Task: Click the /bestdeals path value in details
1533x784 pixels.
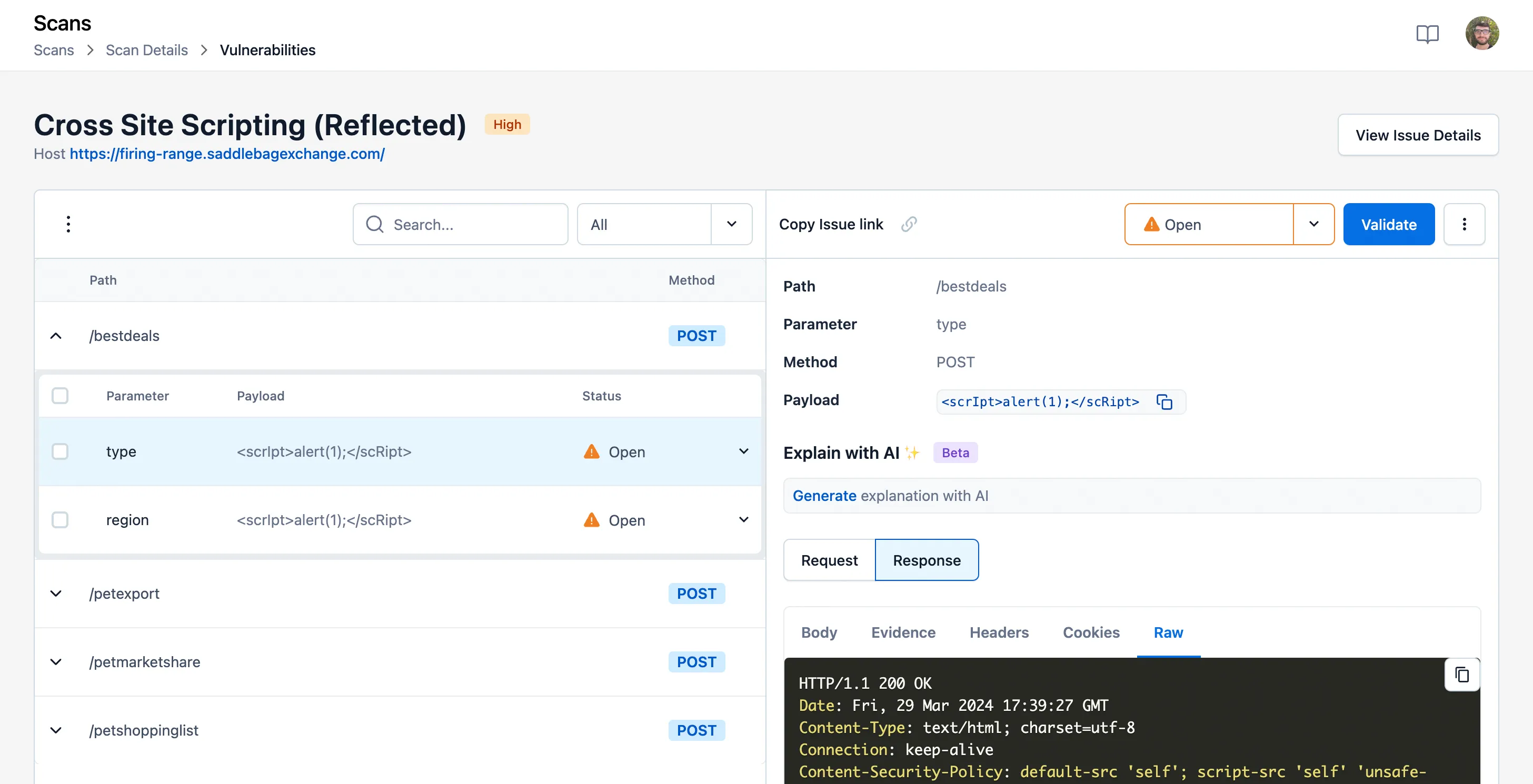Action: [x=971, y=287]
